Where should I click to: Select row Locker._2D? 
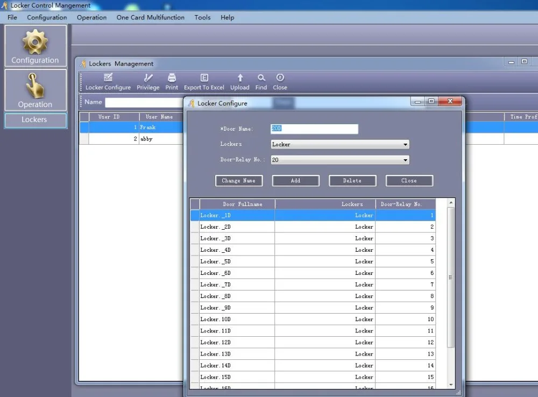pyautogui.click(x=313, y=227)
